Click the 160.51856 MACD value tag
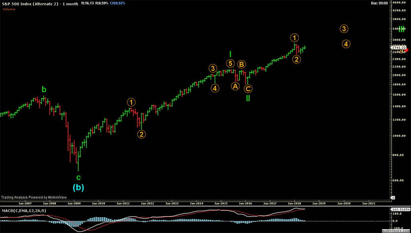Screen dimensions: 411x233 click(x=400, y=209)
